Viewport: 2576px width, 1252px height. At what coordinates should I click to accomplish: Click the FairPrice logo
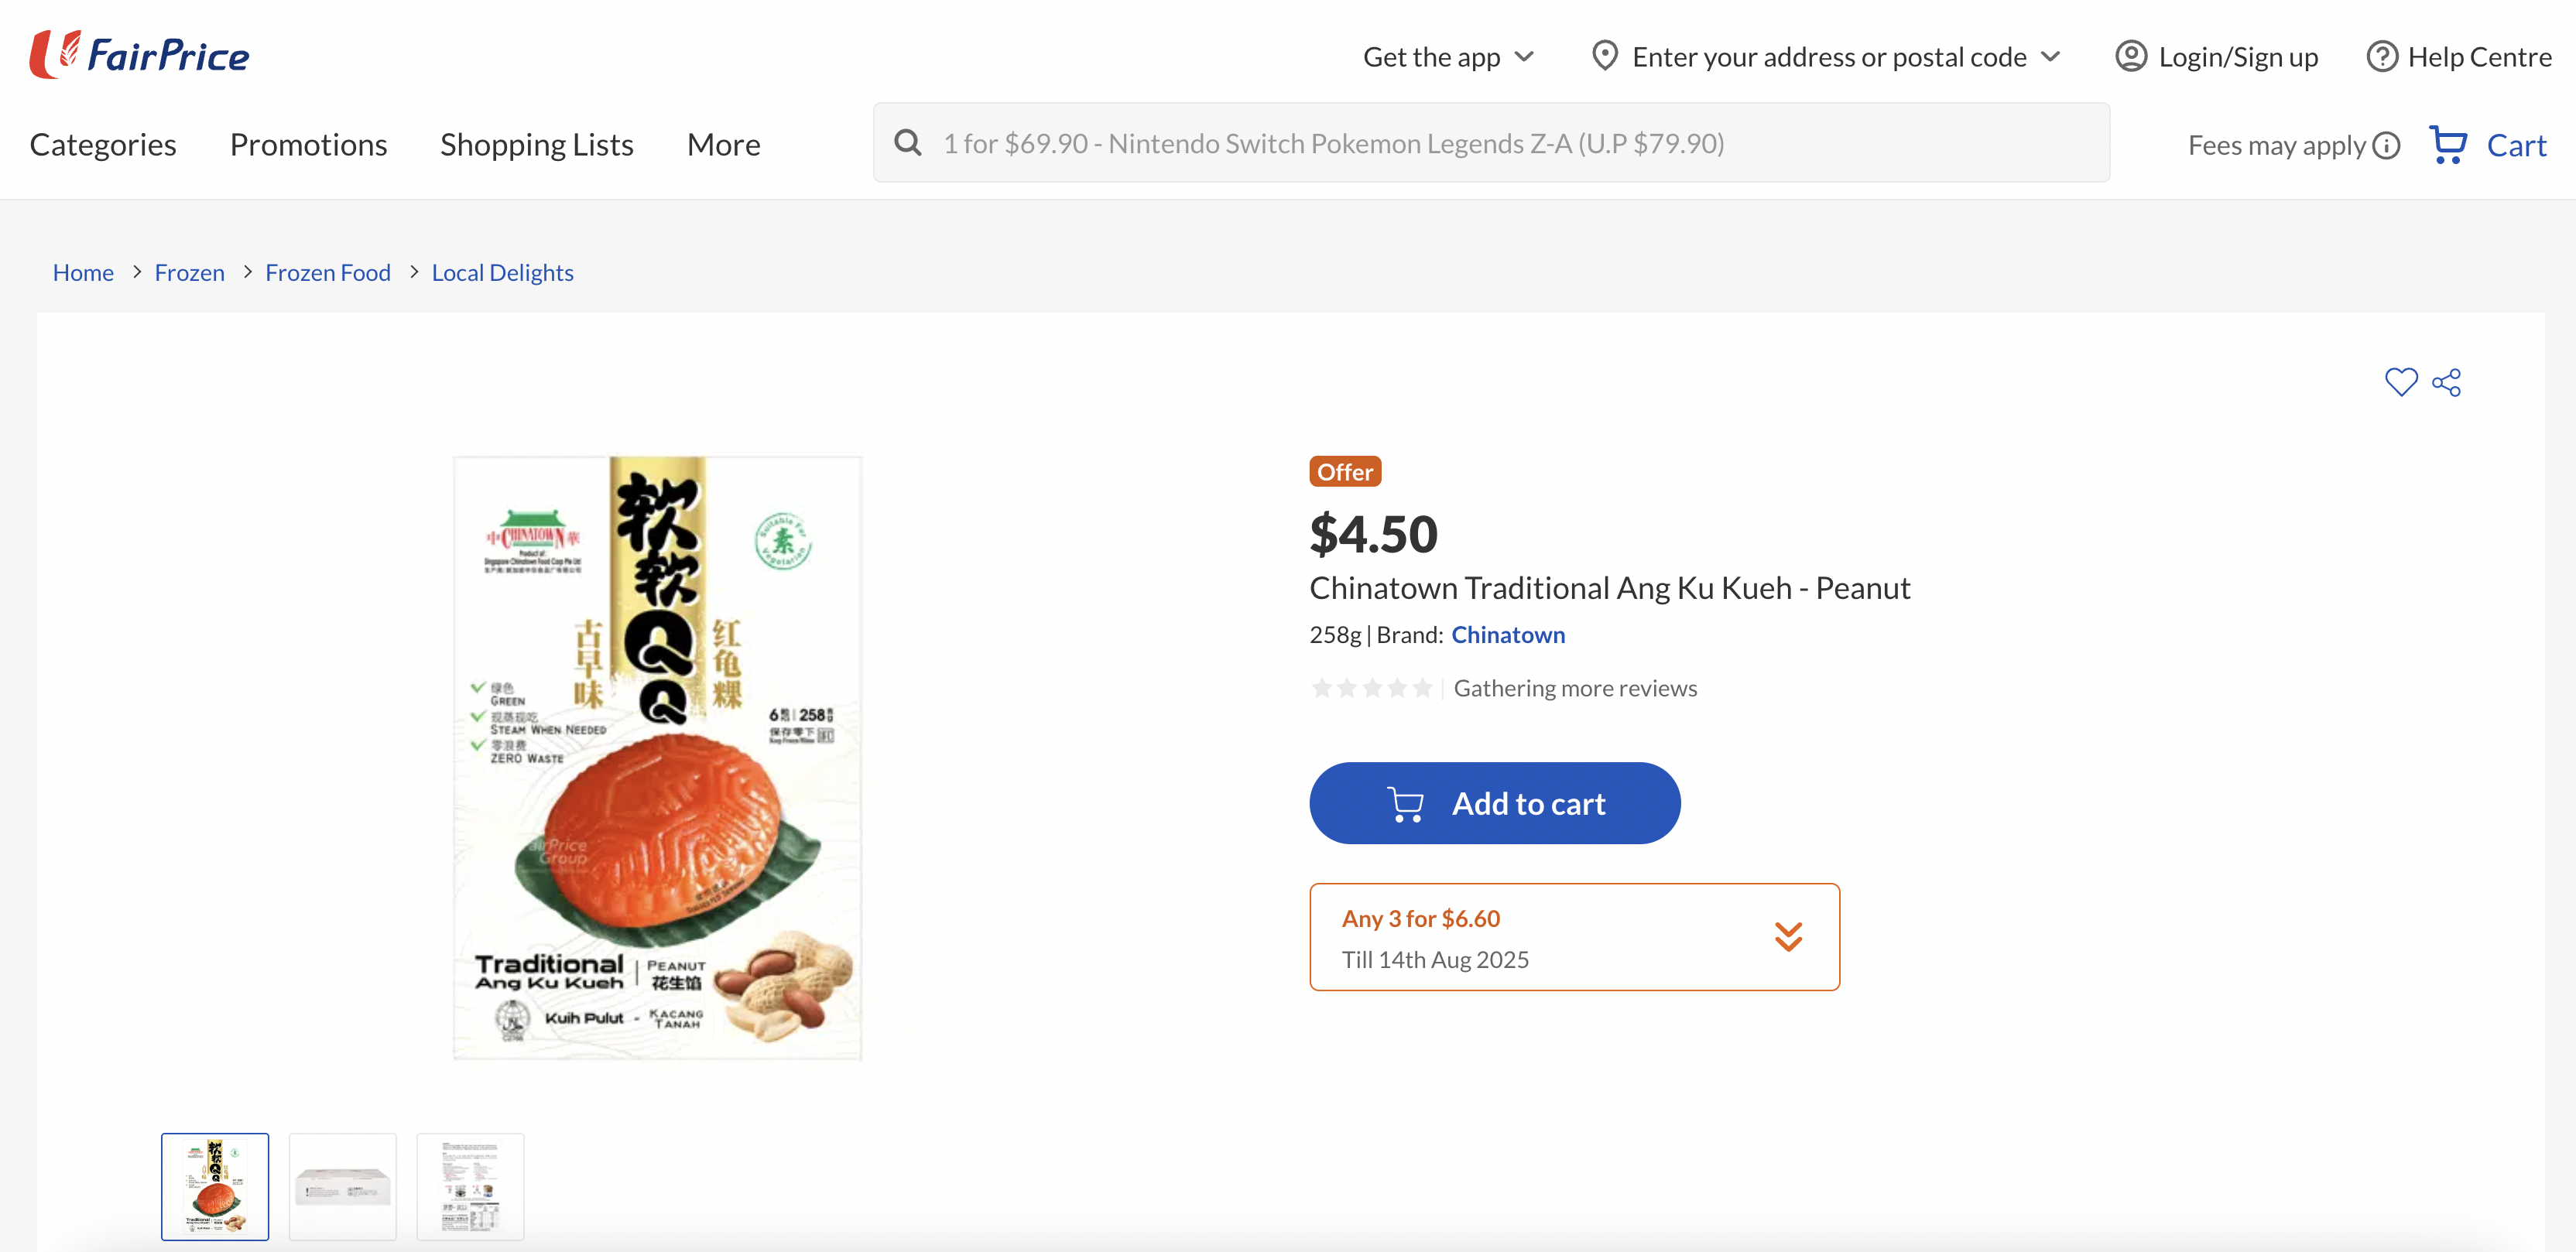tap(140, 55)
